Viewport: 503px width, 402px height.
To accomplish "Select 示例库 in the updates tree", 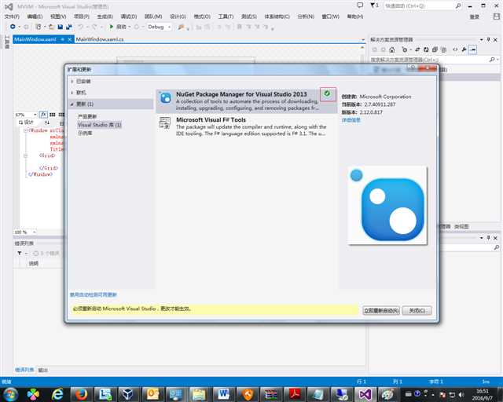I will (85, 133).
